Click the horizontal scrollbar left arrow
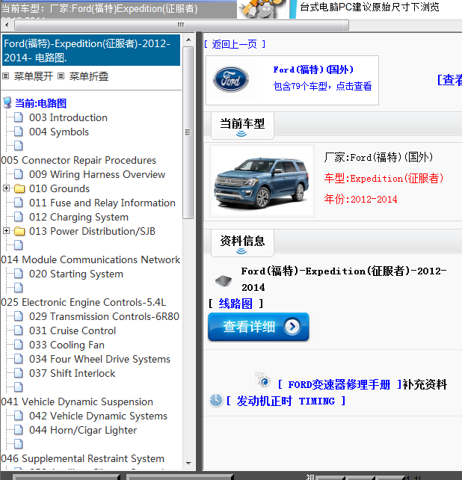Screen dimensions: 462x480 click(x=7, y=25)
